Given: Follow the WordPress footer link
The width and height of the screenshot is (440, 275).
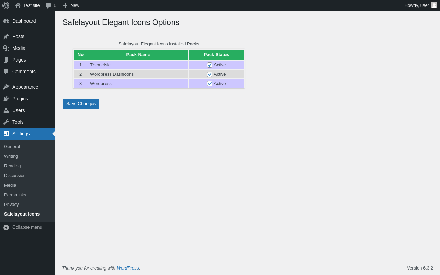Looking at the screenshot, I should (x=128, y=268).
